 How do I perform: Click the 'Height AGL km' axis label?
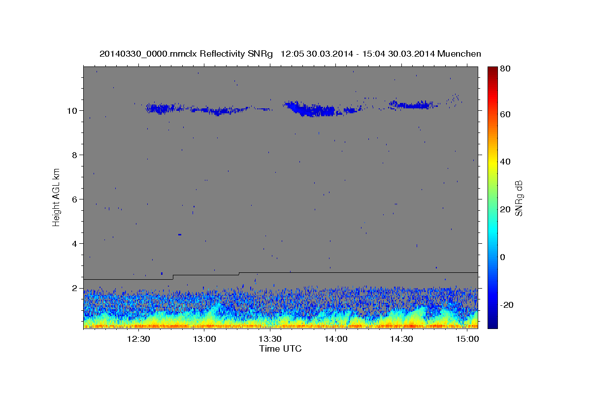pyautogui.click(x=57, y=197)
